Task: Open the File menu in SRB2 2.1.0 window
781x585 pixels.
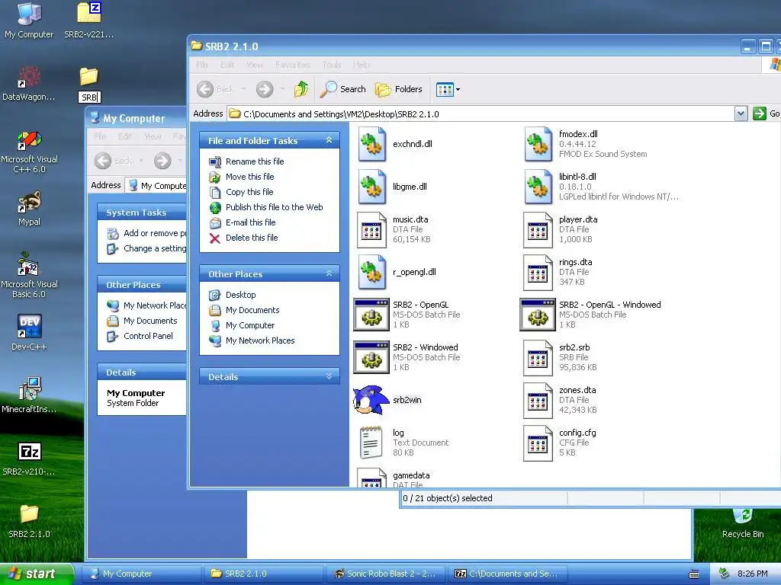Action: point(202,65)
